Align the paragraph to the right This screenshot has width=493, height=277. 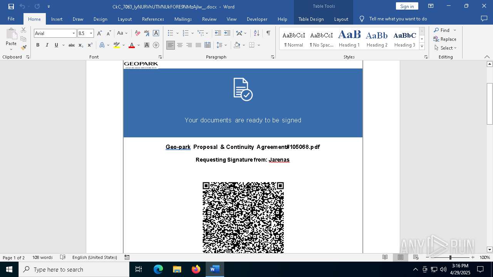pos(189,45)
